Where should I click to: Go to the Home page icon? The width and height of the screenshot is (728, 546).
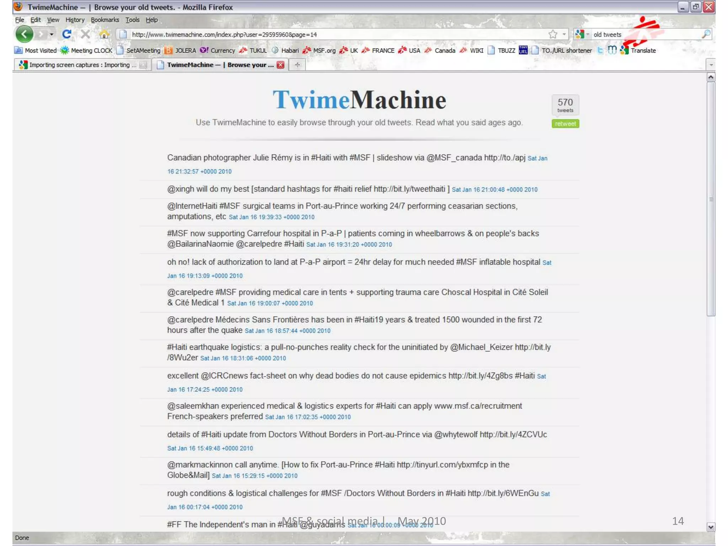tap(104, 34)
